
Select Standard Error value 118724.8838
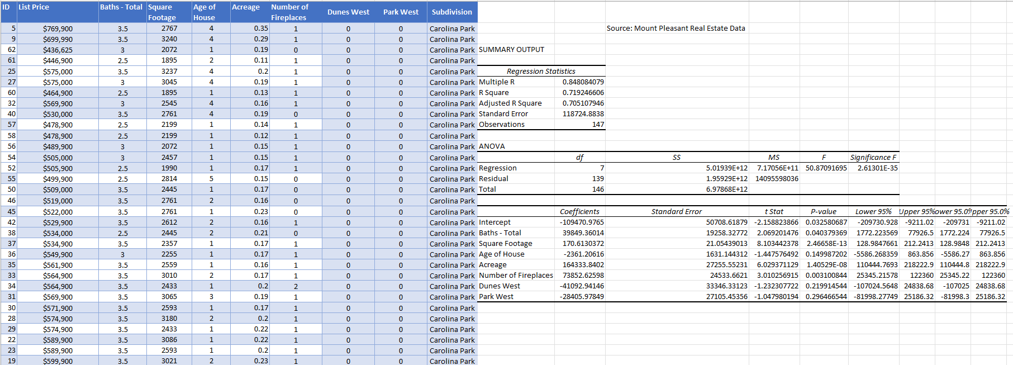click(x=583, y=114)
